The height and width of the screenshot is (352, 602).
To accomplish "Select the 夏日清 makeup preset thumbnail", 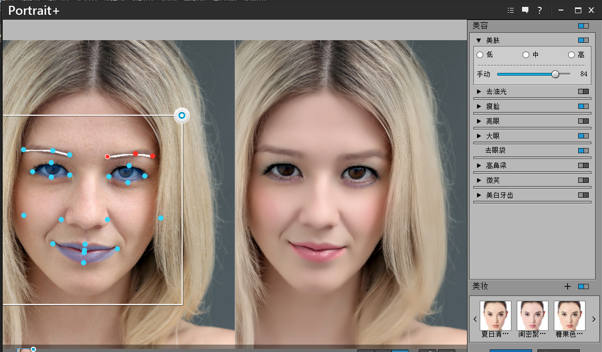I will coord(495,316).
